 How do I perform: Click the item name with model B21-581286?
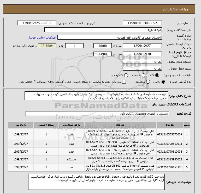click(x=120, y=134)
